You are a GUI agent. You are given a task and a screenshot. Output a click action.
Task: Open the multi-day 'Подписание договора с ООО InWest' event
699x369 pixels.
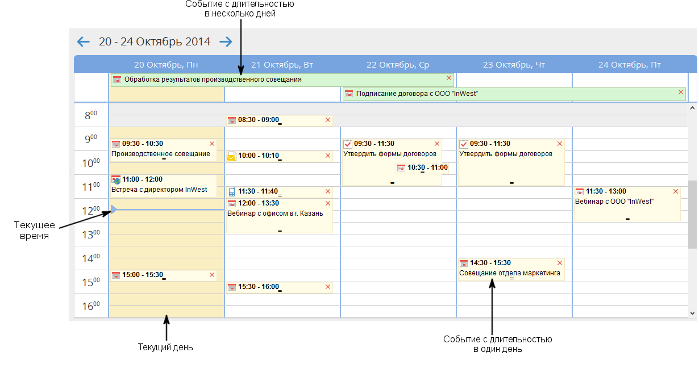pyautogui.click(x=514, y=94)
